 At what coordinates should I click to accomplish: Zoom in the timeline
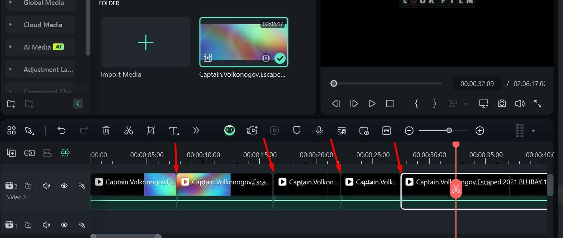click(480, 131)
